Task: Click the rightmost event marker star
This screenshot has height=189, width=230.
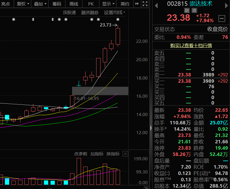Action: tap(118, 19)
